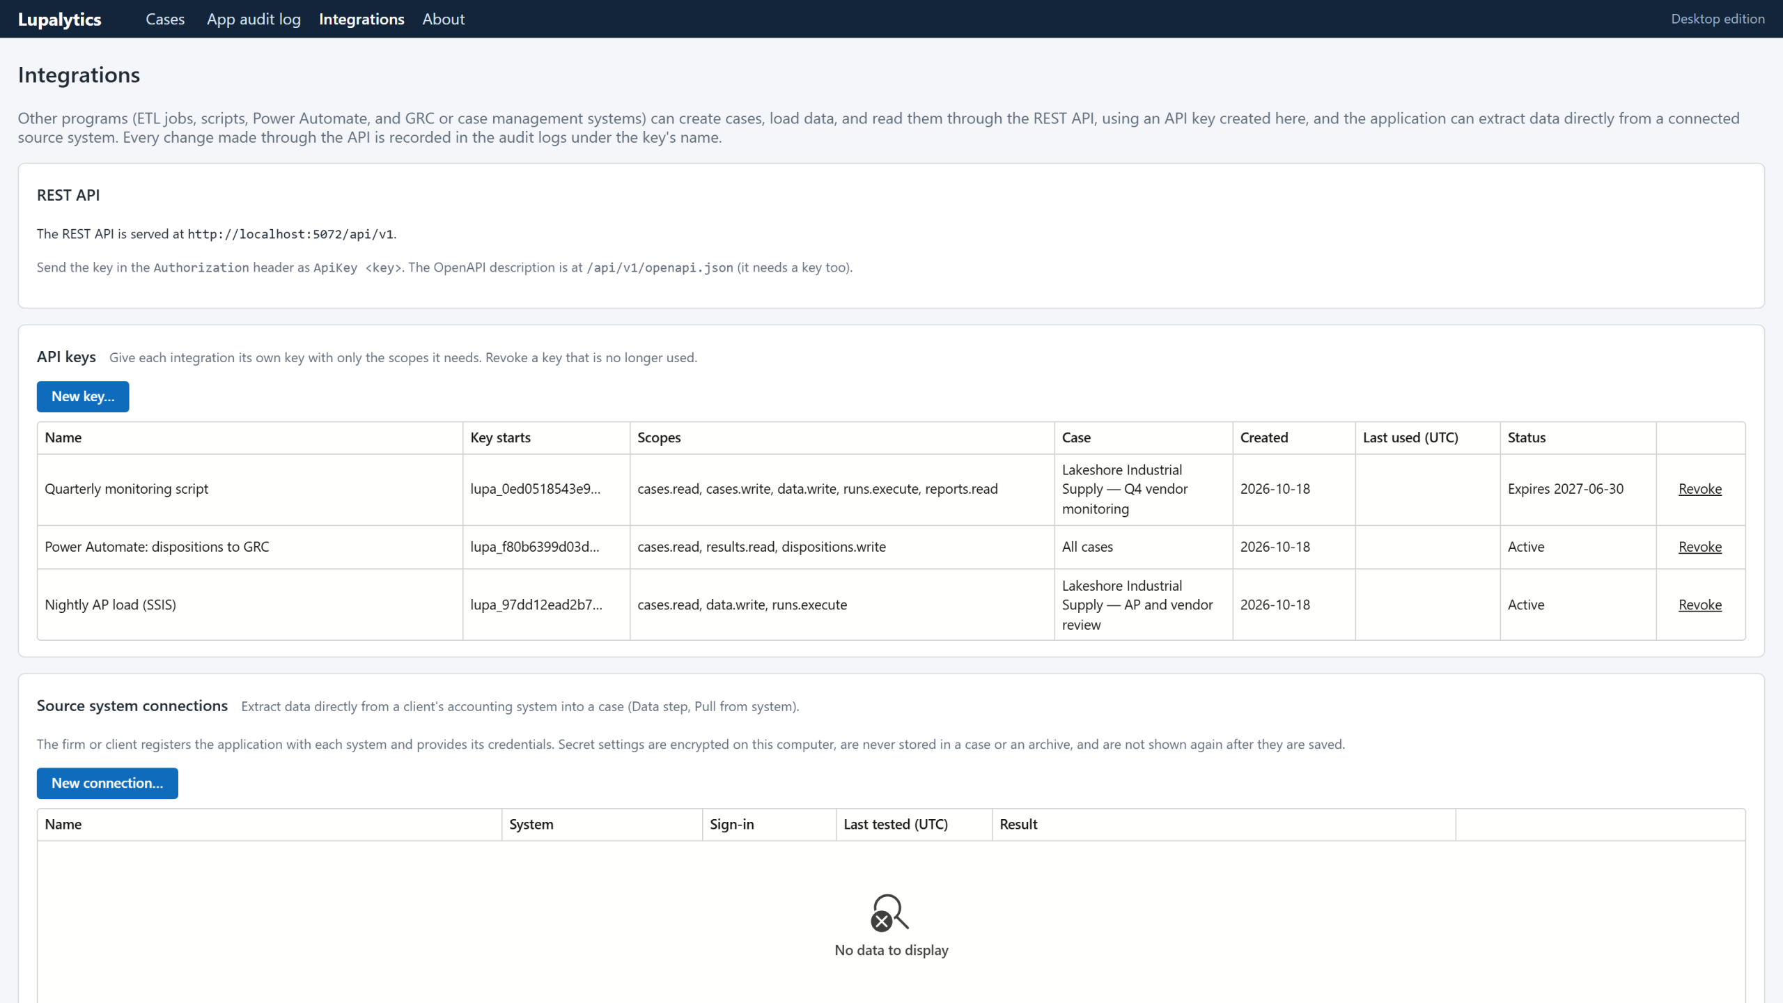Click the API keys Name column header

(250, 437)
